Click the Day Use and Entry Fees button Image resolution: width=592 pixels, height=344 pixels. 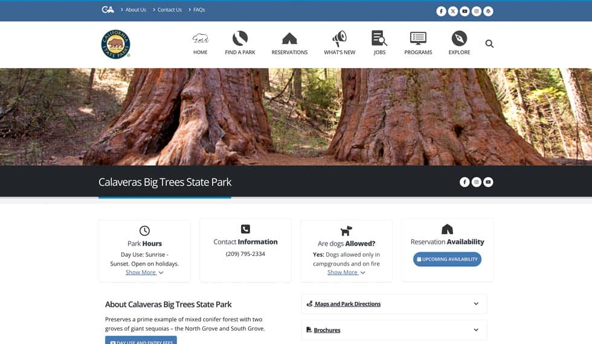pyautogui.click(x=141, y=340)
